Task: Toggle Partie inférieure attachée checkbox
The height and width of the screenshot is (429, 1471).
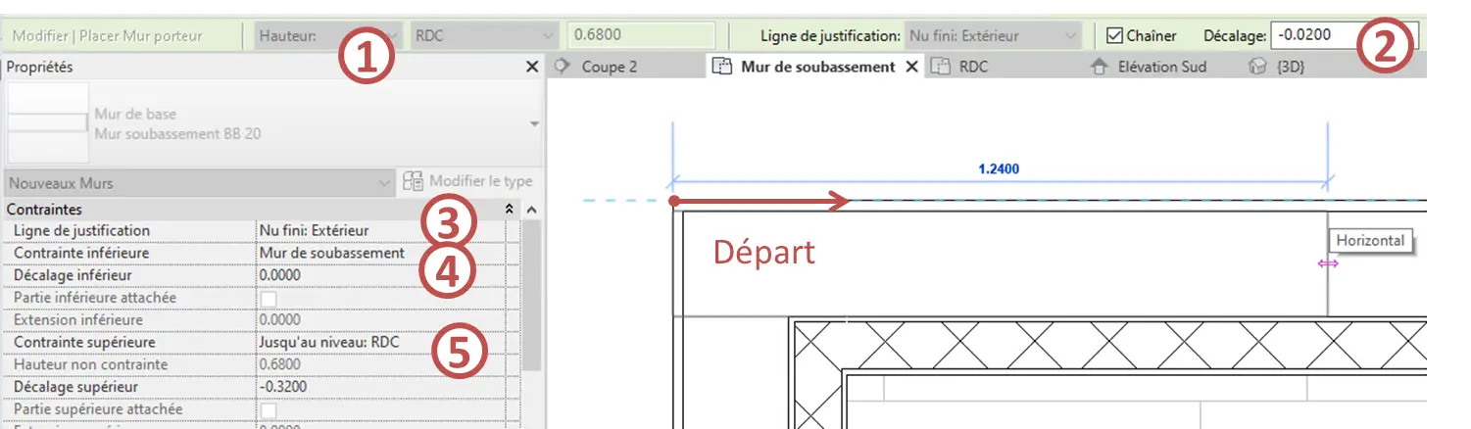Action: click(269, 298)
